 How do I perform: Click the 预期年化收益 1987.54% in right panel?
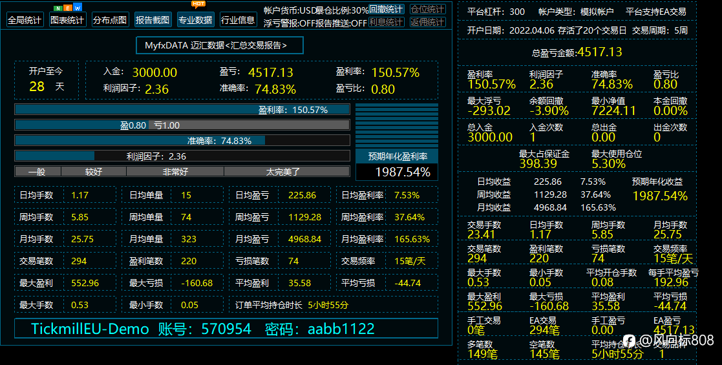660,196
